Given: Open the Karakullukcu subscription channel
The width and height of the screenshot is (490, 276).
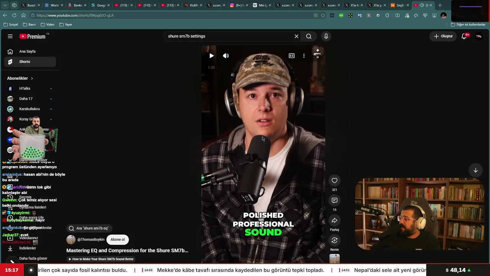Looking at the screenshot, I should tap(30, 109).
